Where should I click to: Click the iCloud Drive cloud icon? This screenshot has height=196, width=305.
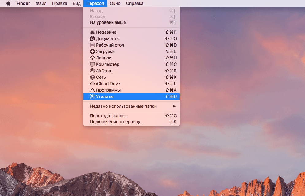click(92, 84)
